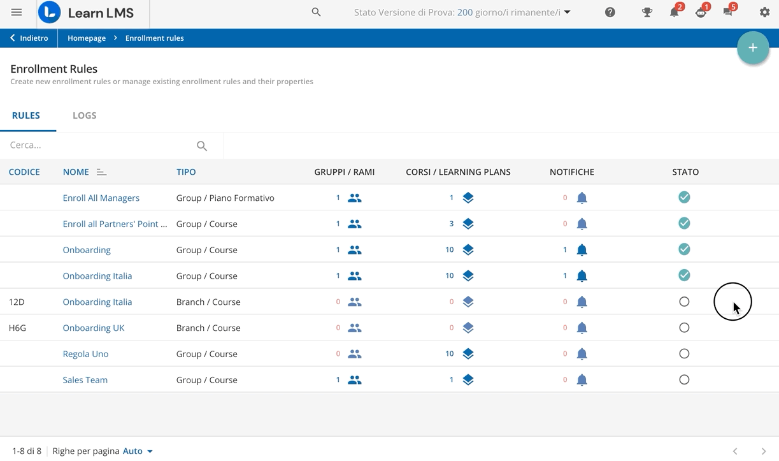The width and height of the screenshot is (779, 461).
Task: Sort the table by NOME column
Action: coord(76,172)
